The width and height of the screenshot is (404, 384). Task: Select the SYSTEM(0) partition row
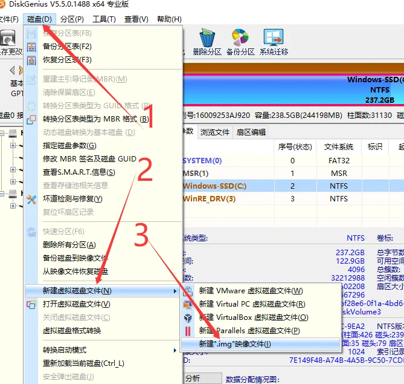click(x=293, y=161)
